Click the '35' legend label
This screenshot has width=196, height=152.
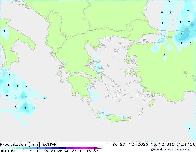tap(75, 151)
